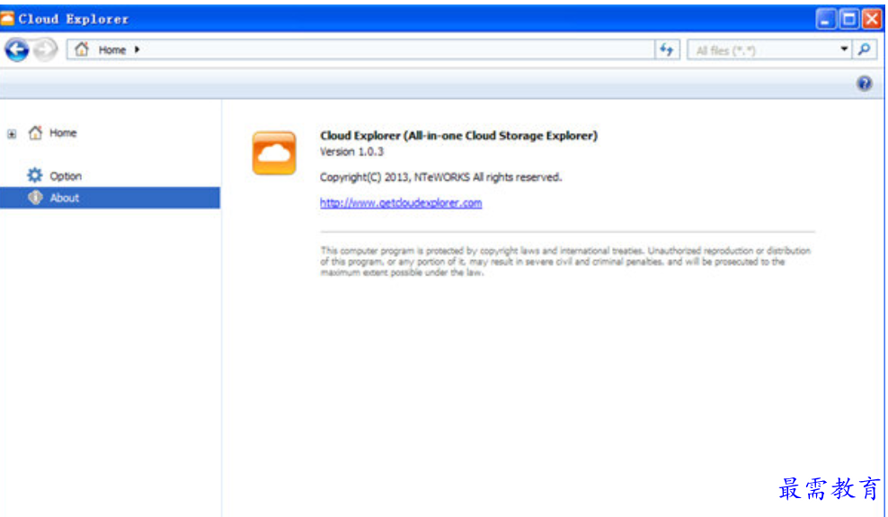Click the Copyright 2013 NTeWORKS line
888x517 pixels.
pos(440,177)
